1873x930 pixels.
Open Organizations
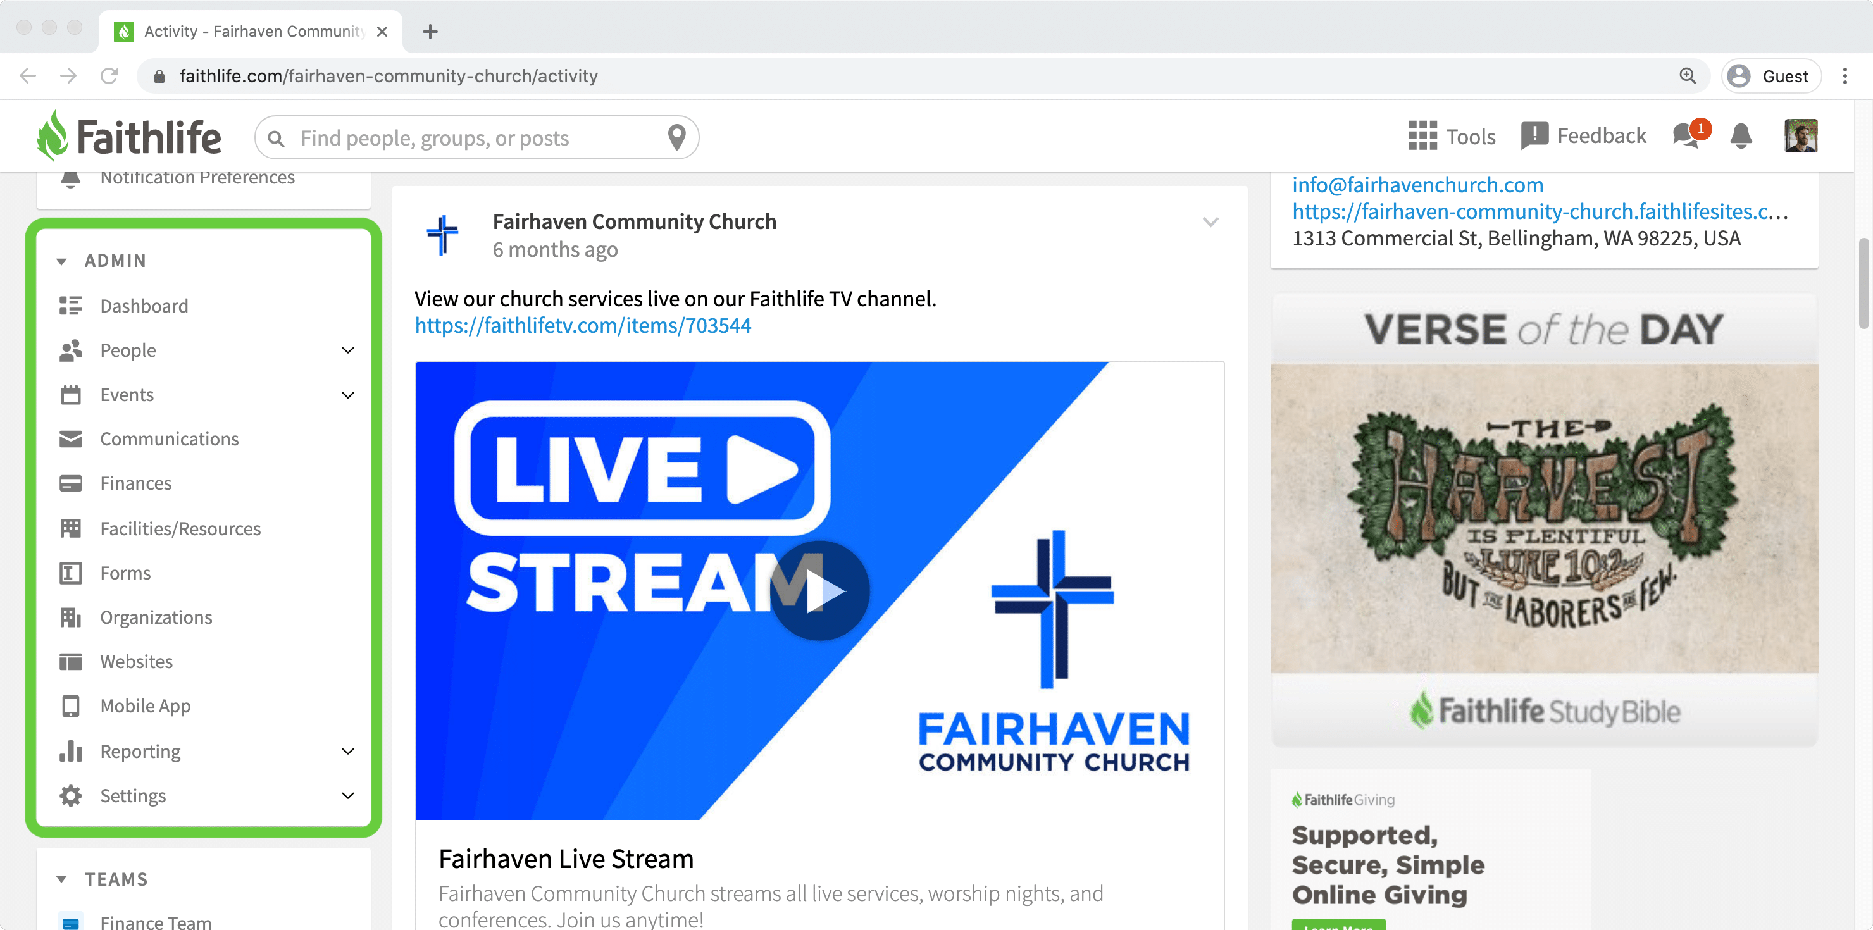(156, 617)
